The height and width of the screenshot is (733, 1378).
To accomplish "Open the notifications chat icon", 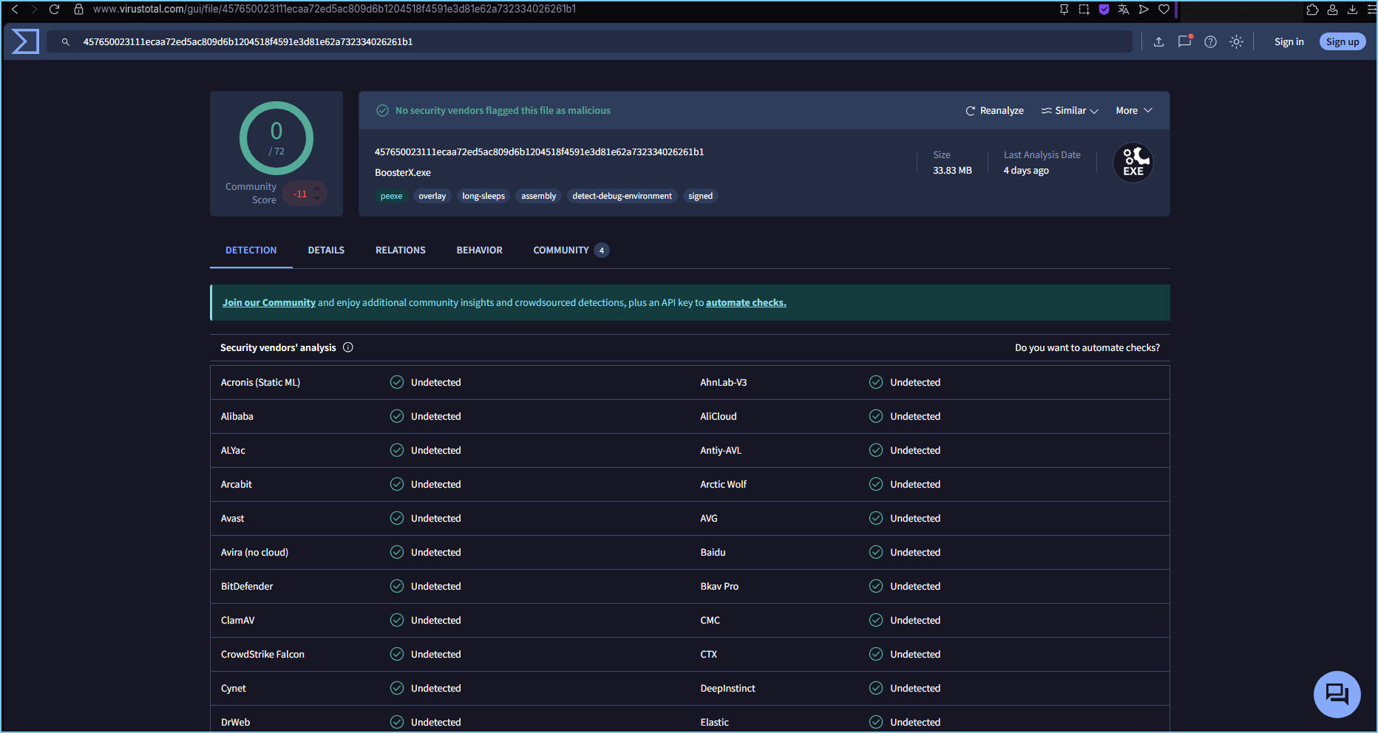I will point(1185,41).
